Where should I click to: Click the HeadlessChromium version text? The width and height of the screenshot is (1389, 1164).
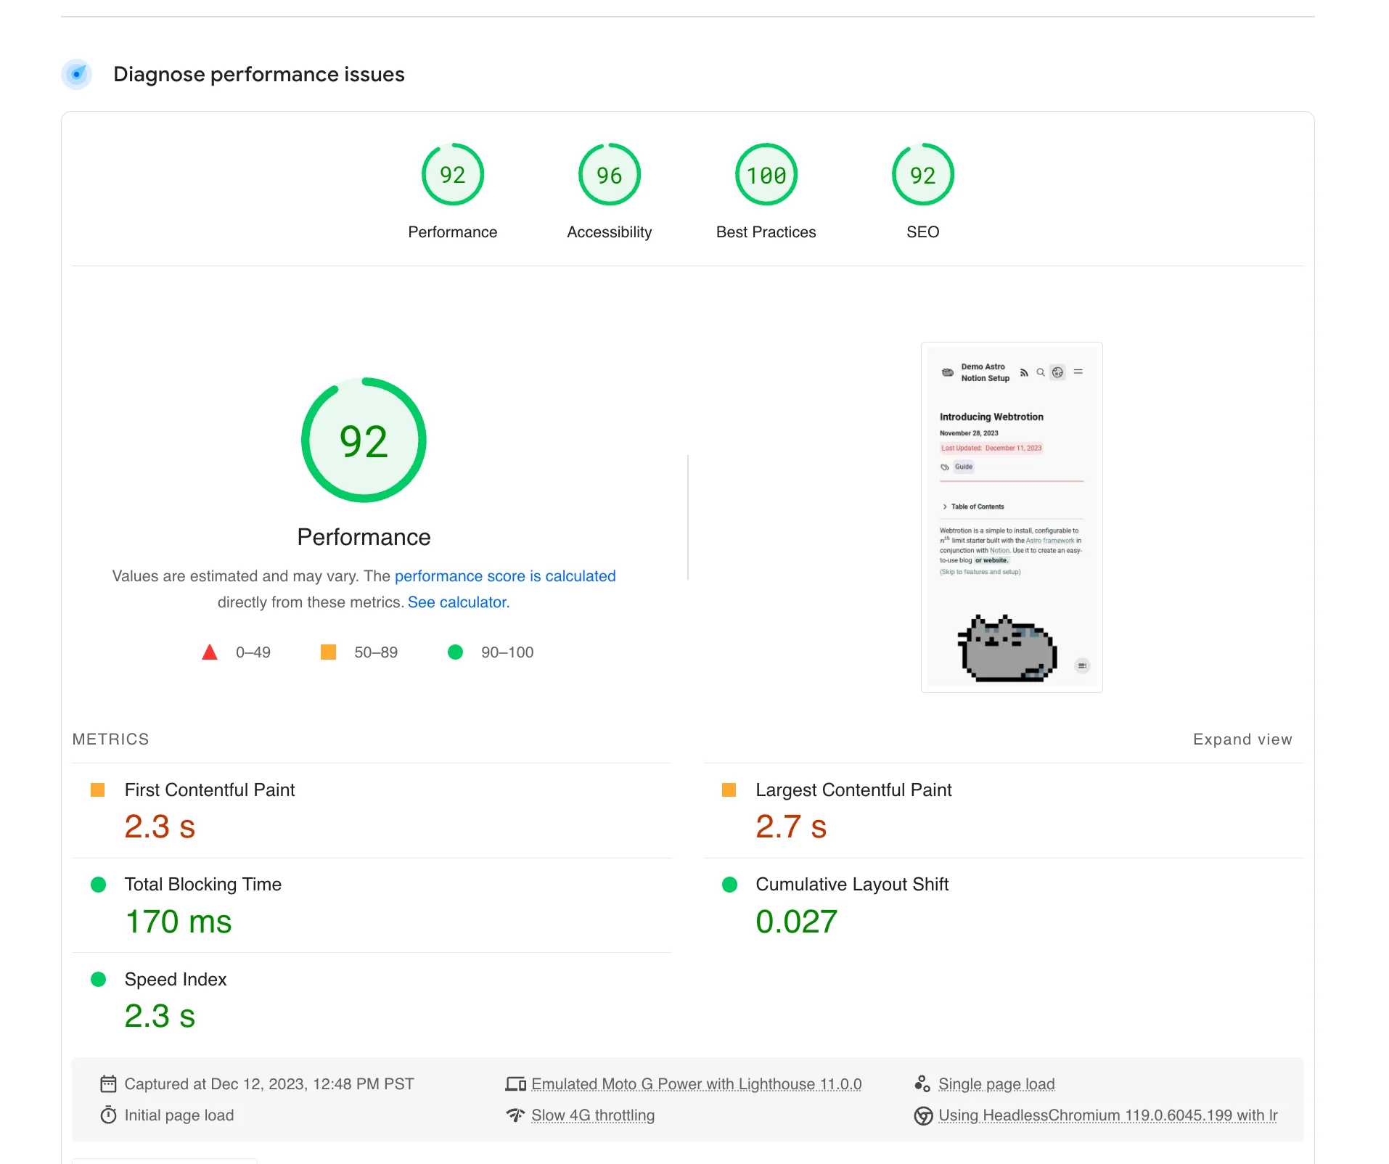click(1107, 1115)
